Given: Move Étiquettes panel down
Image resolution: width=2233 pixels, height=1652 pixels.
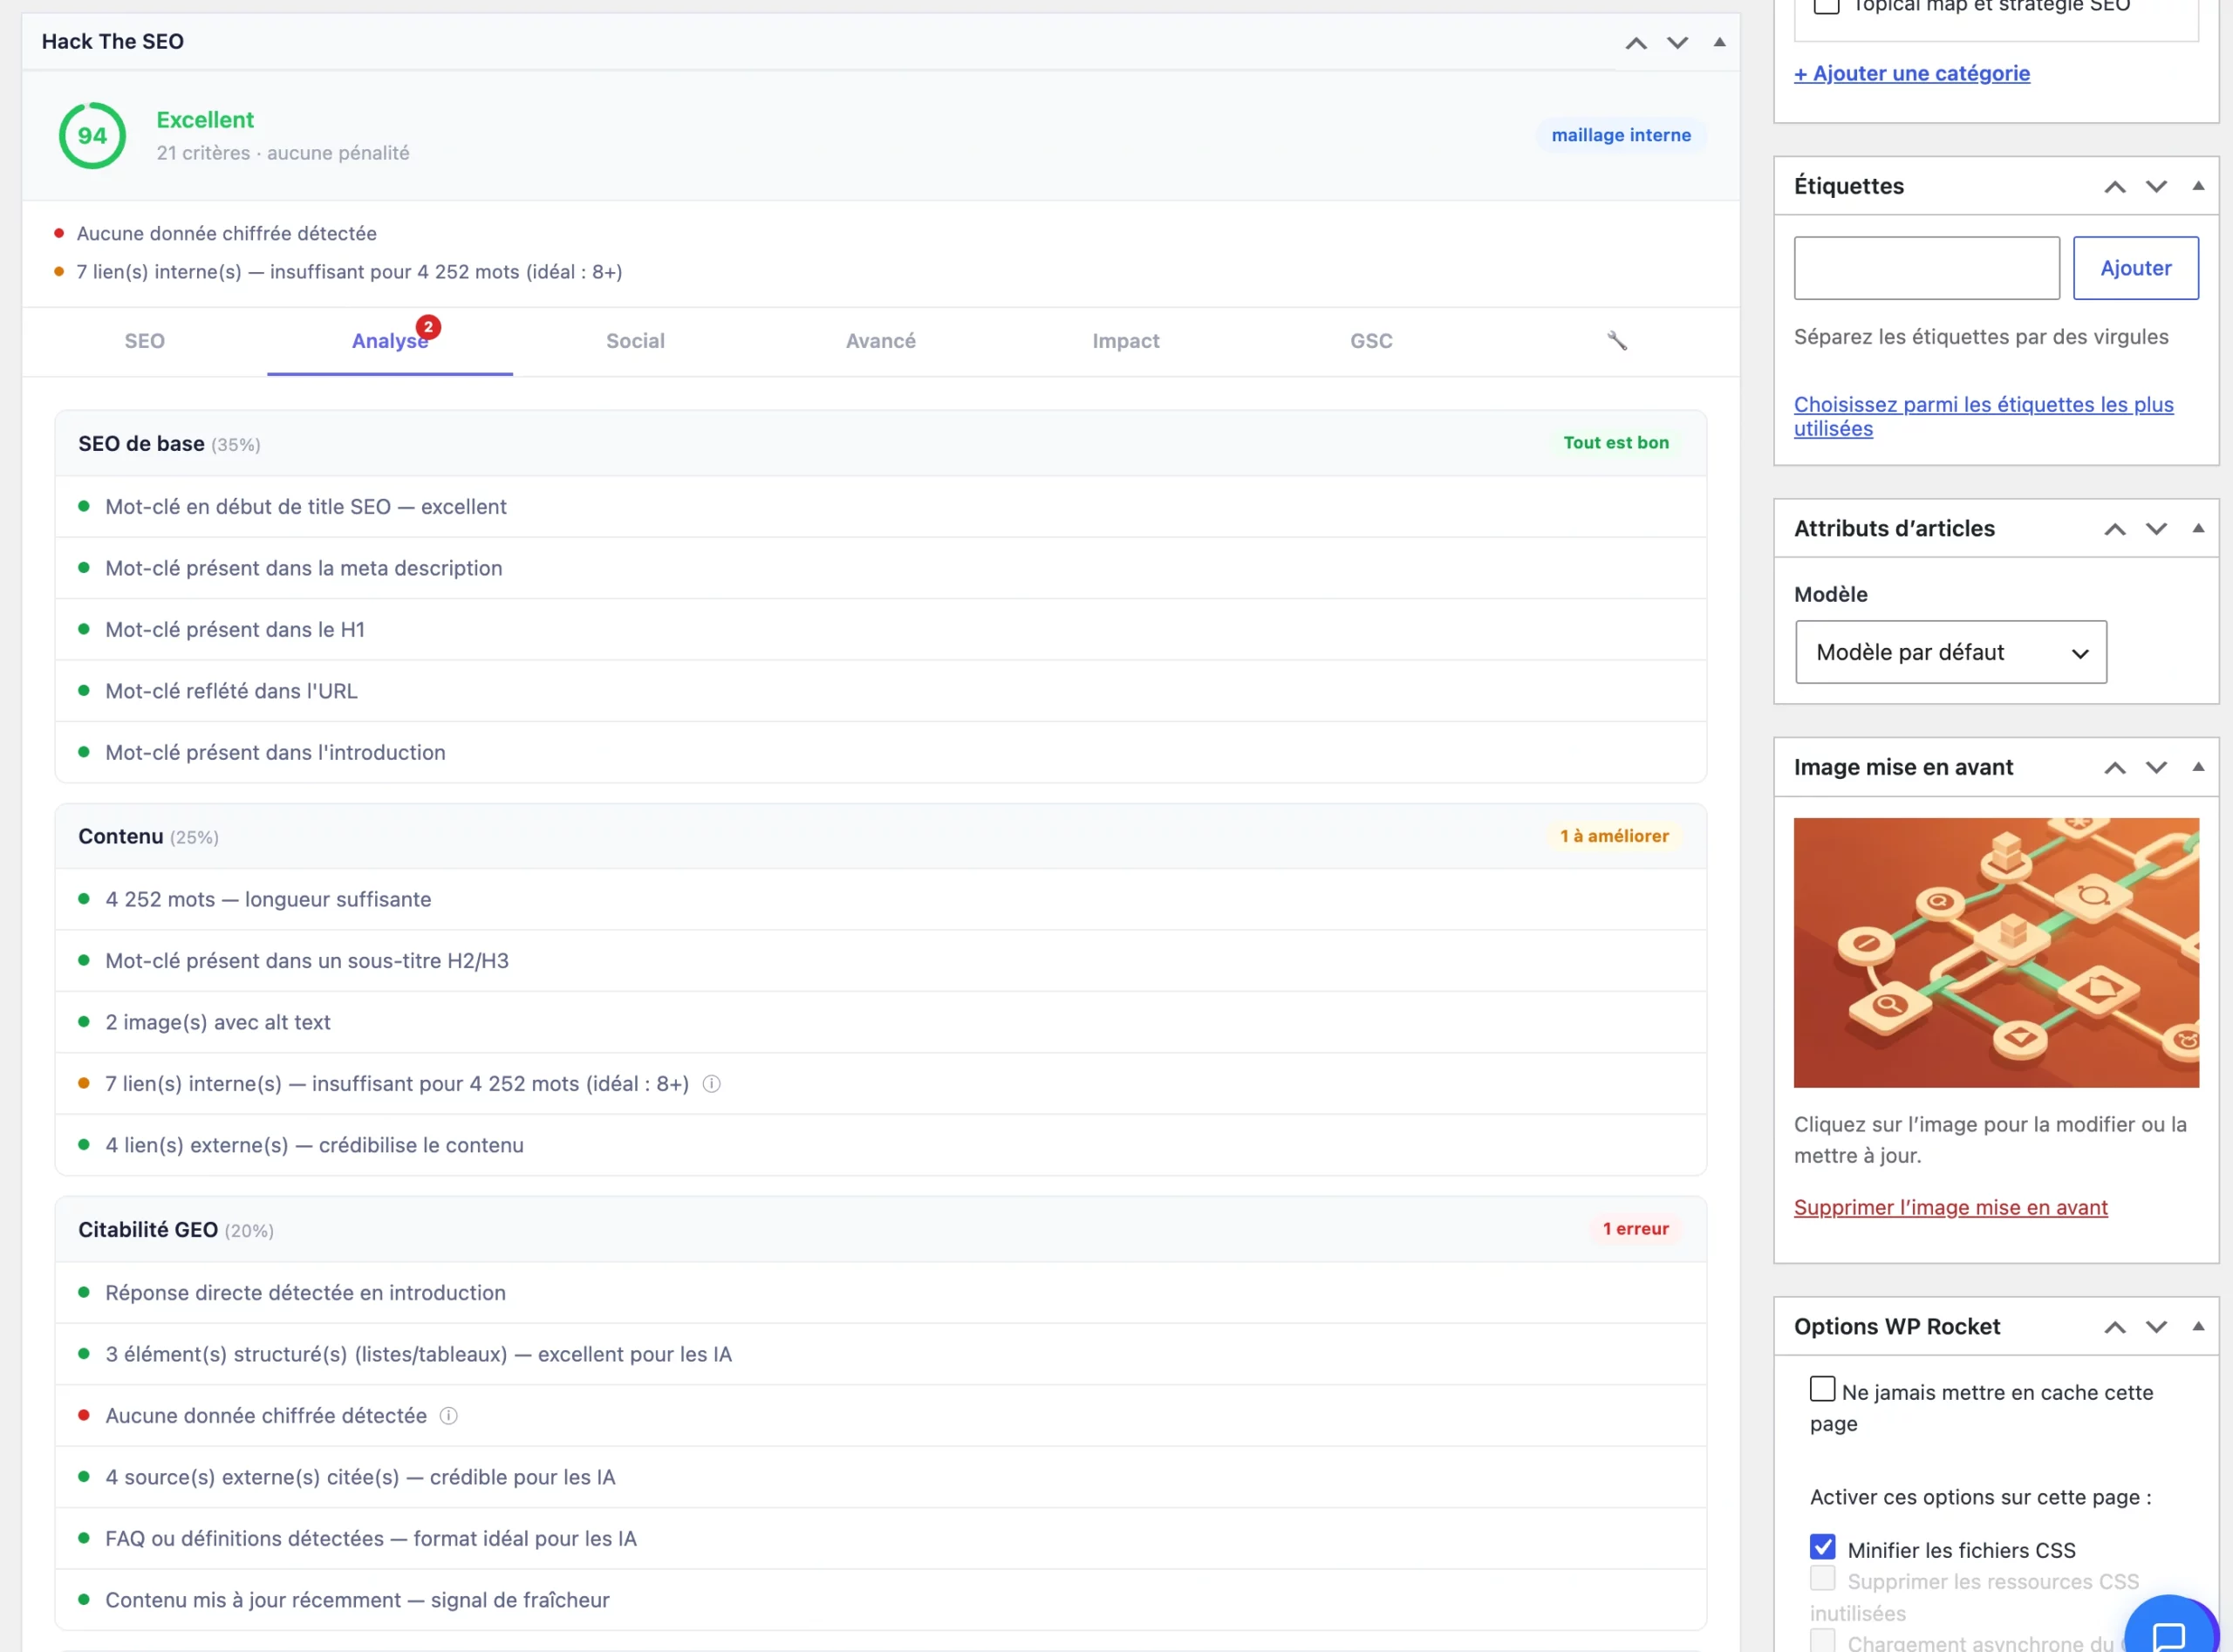Looking at the screenshot, I should 2156,187.
